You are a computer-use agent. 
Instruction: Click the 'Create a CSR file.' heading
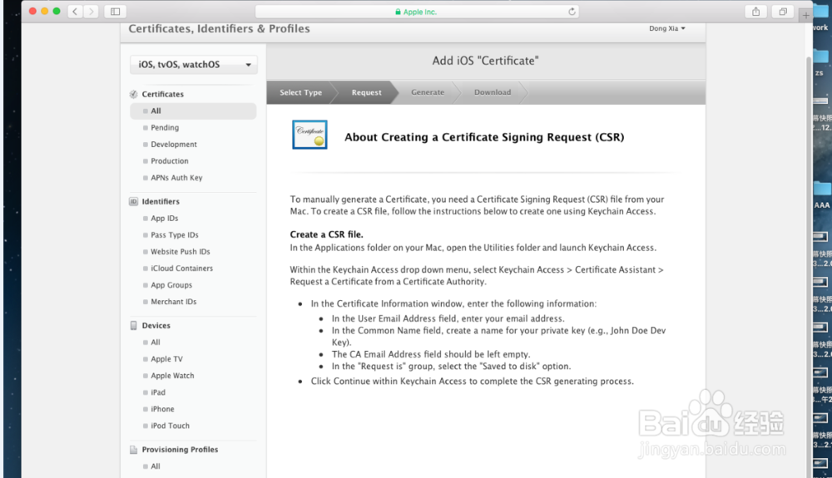326,234
